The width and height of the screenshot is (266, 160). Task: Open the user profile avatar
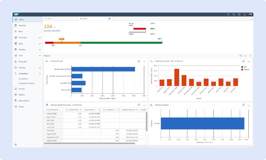point(250,14)
